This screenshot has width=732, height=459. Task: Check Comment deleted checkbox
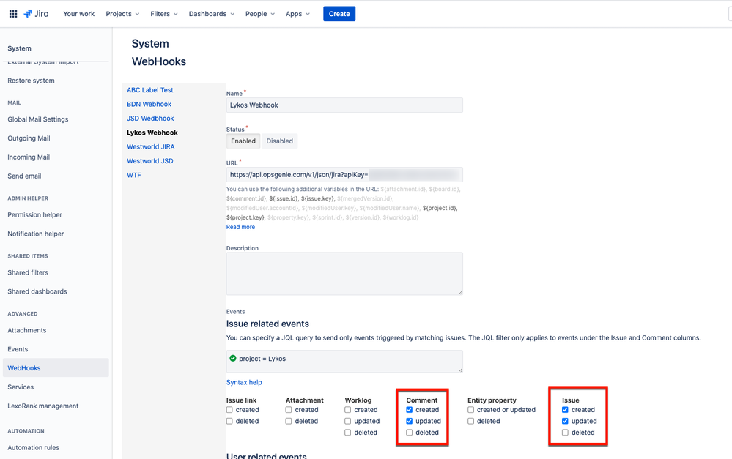tap(410, 433)
